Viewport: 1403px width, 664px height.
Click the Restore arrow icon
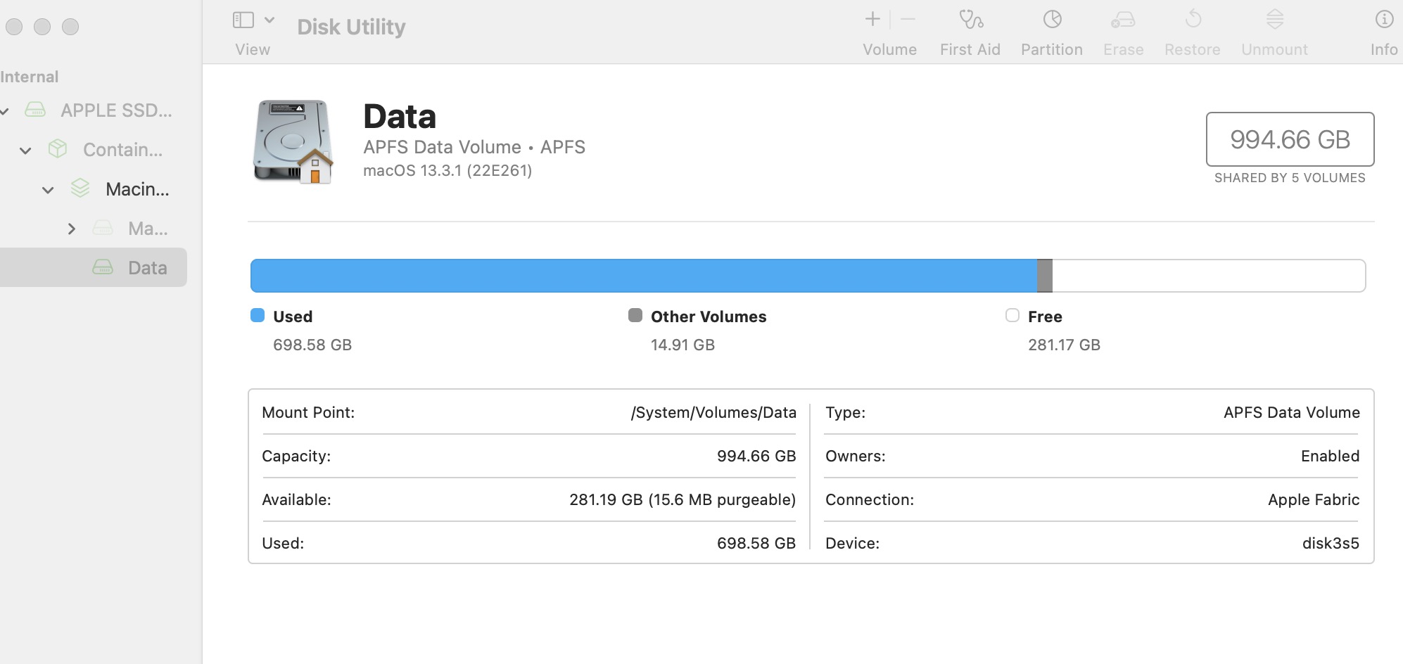click(1193, 20)
